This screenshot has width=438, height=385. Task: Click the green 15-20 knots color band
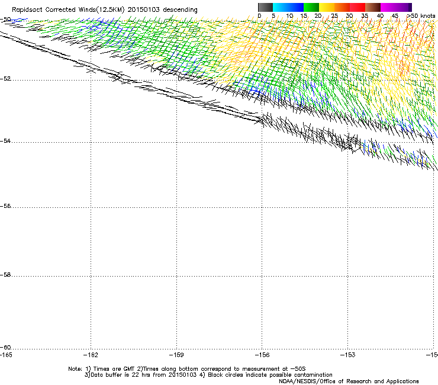pyautogui.click(x=311, y=7)
